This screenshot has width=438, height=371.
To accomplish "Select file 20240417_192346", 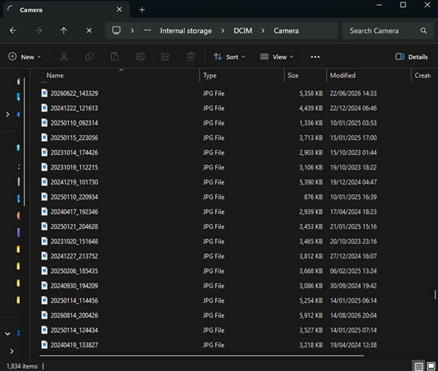I will pos(74,212).
